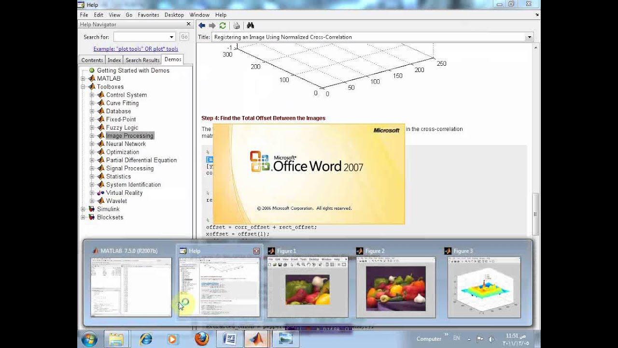This screenshot has width=618, height=348.
Task: Click the Wavelet toolbox icon
Action: click(x=100, y=201)
